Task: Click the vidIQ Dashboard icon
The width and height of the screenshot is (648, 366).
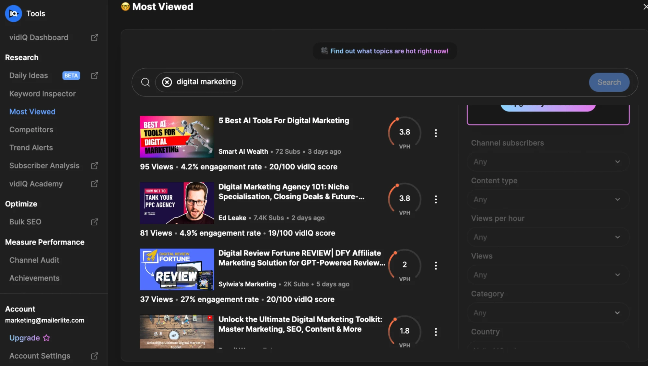Action: pos(95,37)
